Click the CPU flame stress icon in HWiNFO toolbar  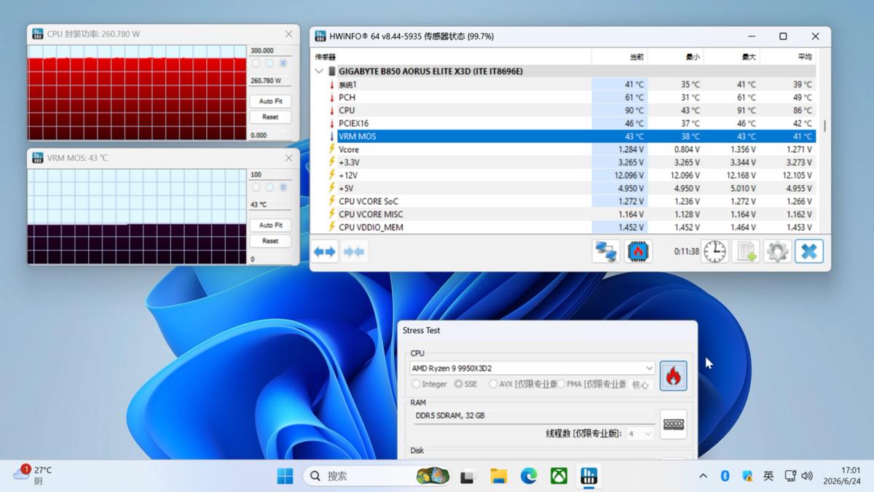coord(638,251)
